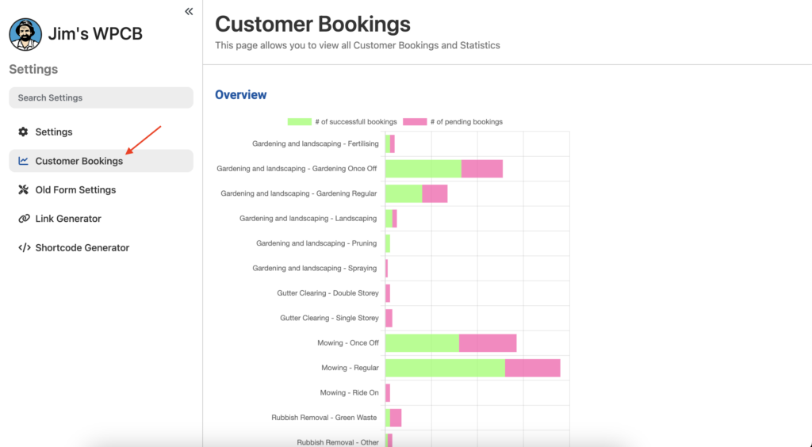Screen dimensions: 812x447
Task: Open the Old Form Settings page
Action: 75,190
